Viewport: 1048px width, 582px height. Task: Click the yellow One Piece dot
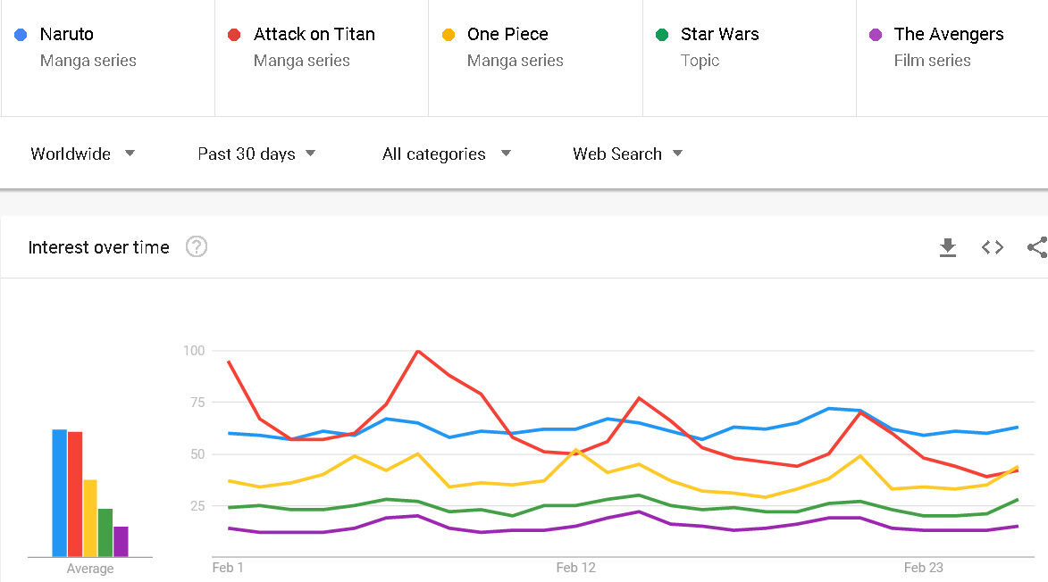click(449, 35)
